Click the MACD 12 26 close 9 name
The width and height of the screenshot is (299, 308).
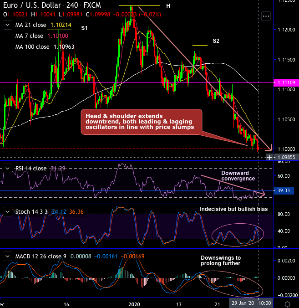[x=41, y=257]
